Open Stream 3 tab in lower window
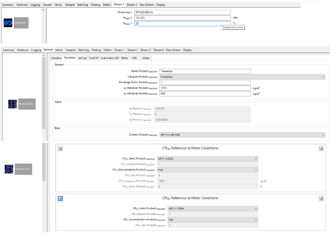 145,50
